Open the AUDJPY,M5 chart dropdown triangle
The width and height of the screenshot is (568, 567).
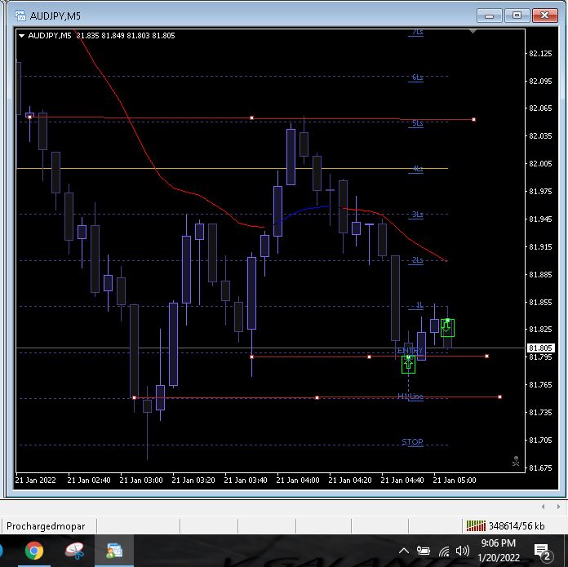(21, 35)
